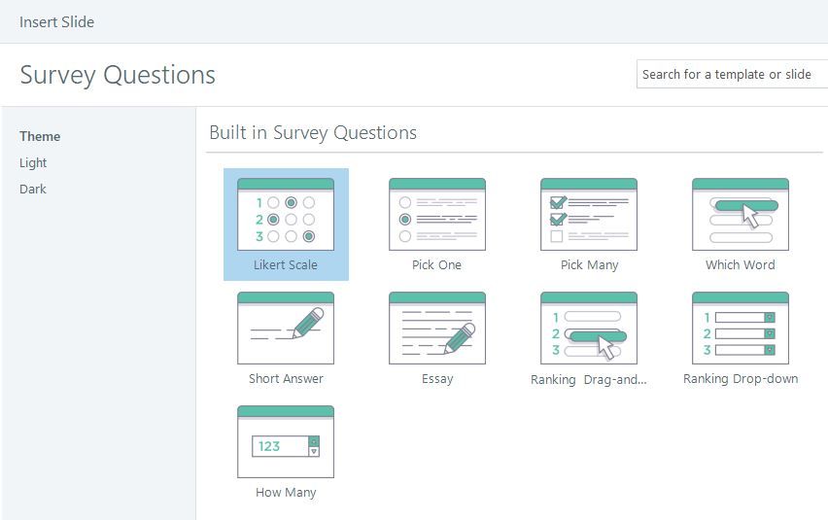Choose the Ranking Drop-down icon

741,328
